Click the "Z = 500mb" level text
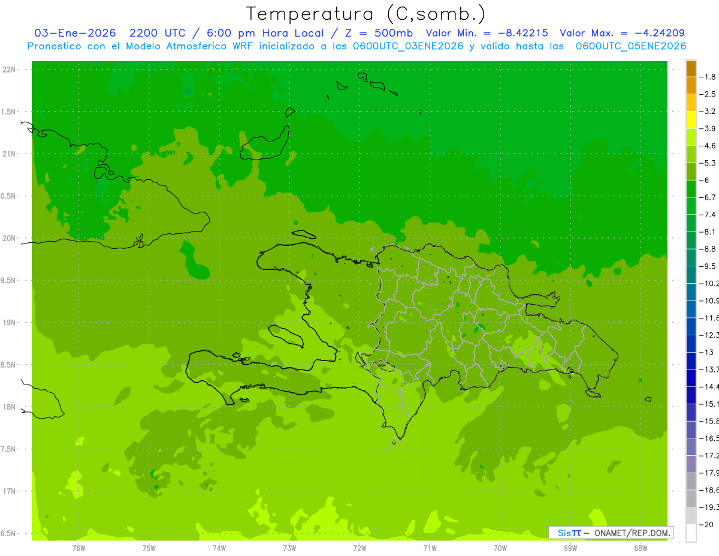 (x=379, y=33)
